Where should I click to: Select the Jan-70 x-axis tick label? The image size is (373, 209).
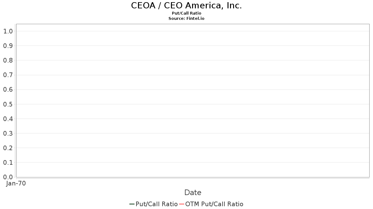(x=16, y=183)
